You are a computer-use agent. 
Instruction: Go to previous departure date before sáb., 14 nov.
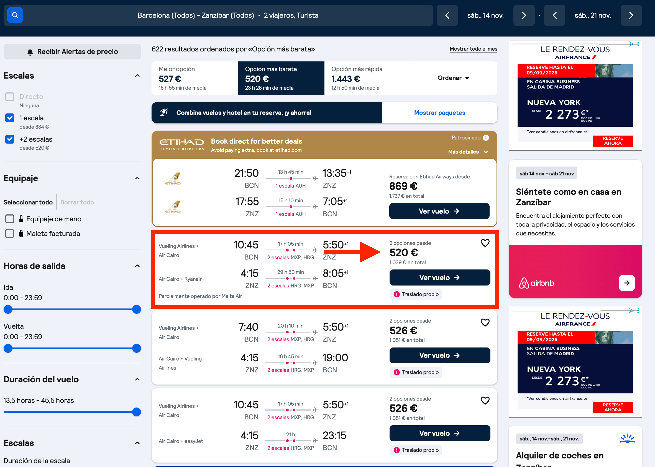pyautogui.click(x=447, y=15)
